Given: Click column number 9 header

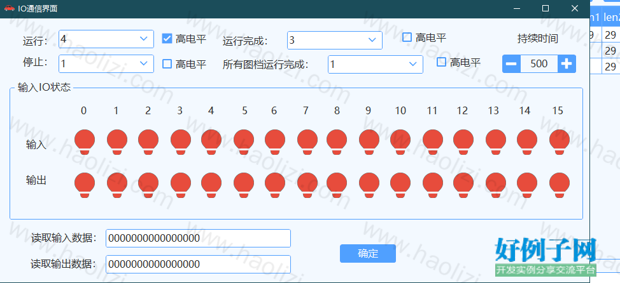Looking at the screenshot, I should 368,111.
